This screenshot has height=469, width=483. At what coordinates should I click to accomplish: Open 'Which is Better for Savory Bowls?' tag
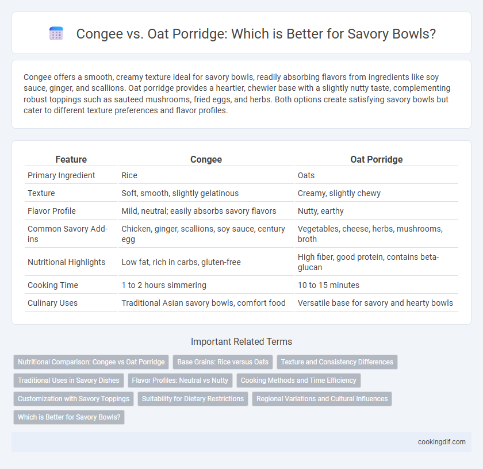(x=69, y=417)
